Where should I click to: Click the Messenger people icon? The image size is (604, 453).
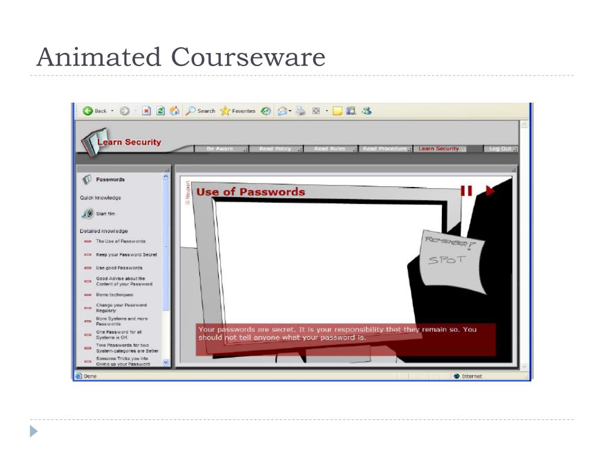[x=366, y=111]
